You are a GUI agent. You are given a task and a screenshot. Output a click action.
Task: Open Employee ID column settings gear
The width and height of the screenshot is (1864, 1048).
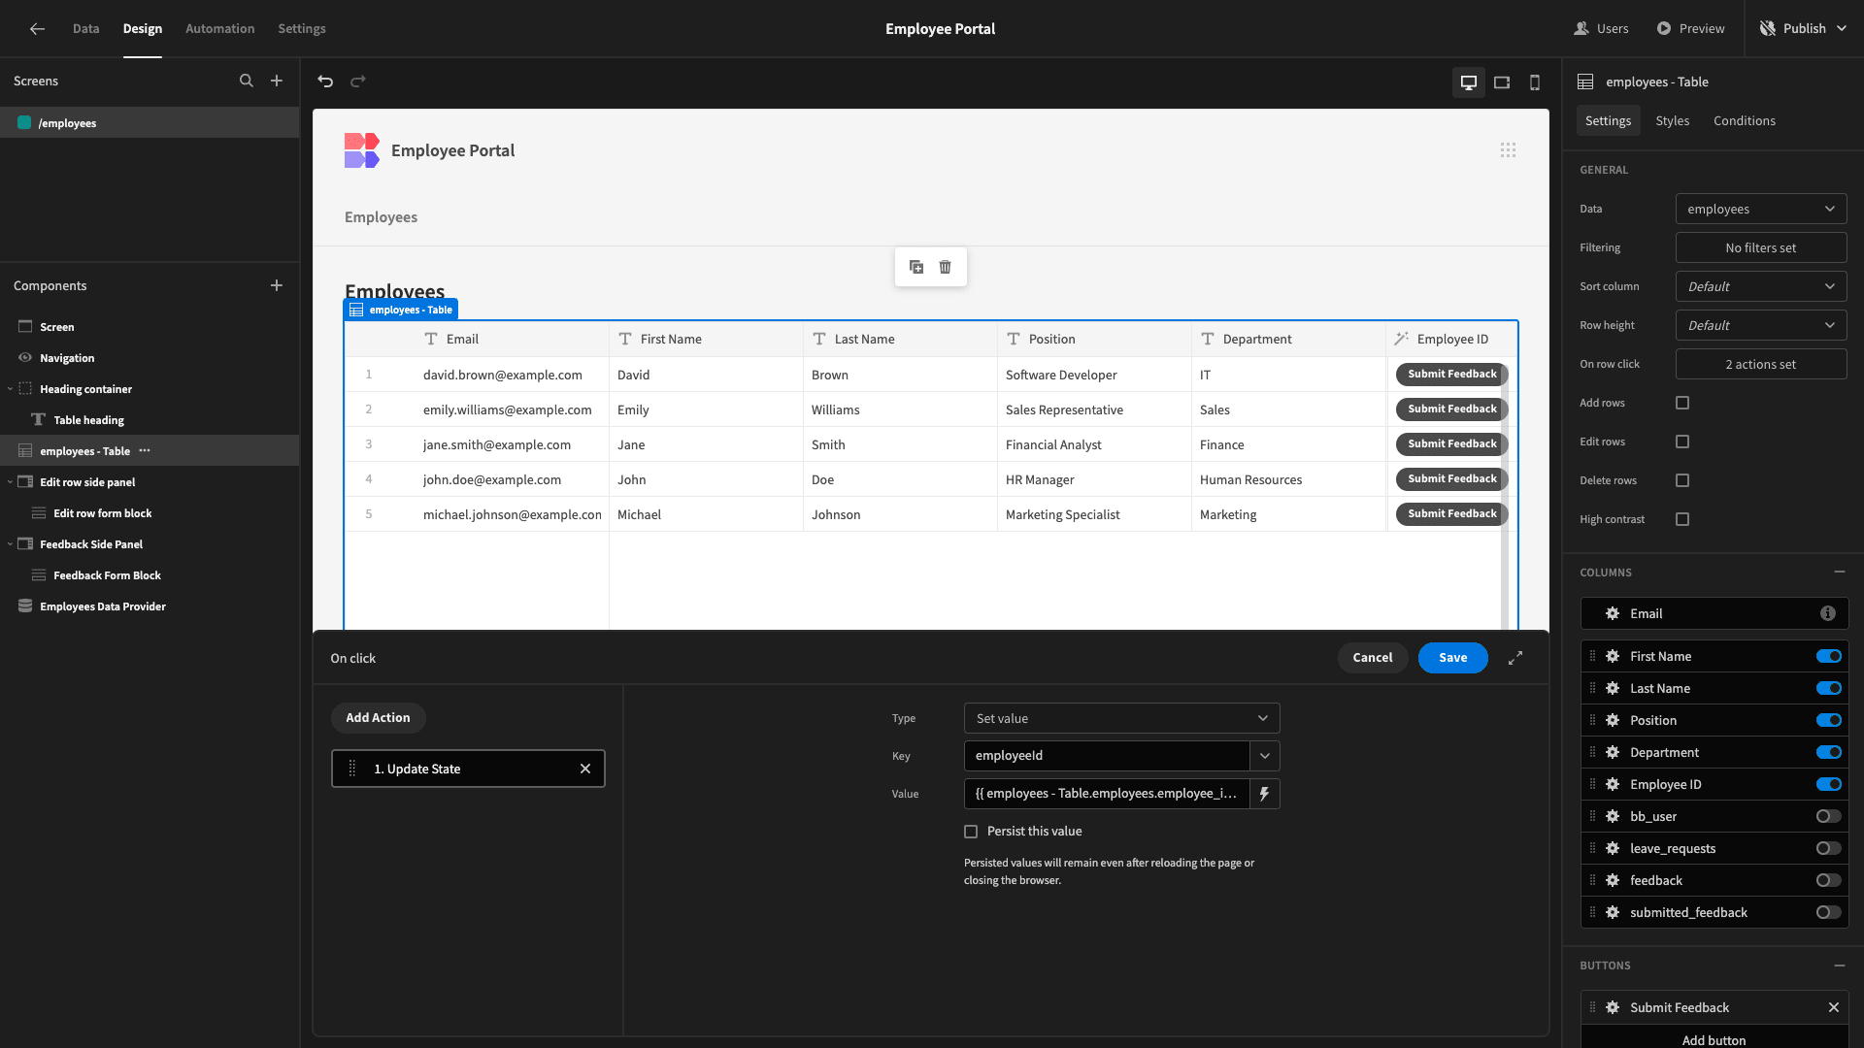tap(1613, 785)
